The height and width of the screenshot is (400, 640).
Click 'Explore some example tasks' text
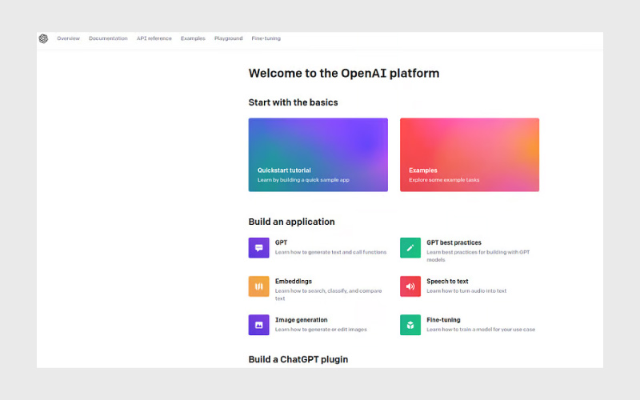(444, 180)
